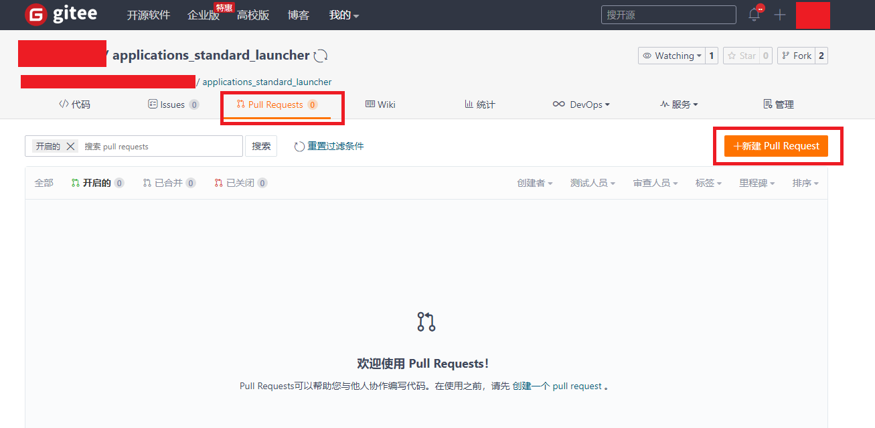
Task: Open the Watching dropdown
Action: (671, 56)
